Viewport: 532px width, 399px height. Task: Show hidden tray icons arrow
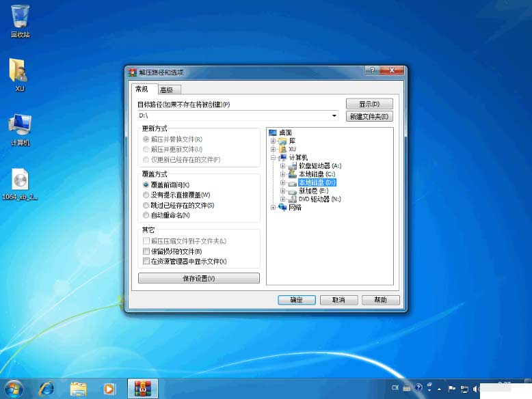click(x=440, y=389)
